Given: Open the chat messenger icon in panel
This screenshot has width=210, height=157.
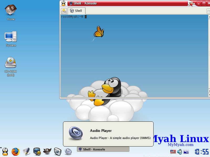Looking at the screenshot, I should [37, 152].
